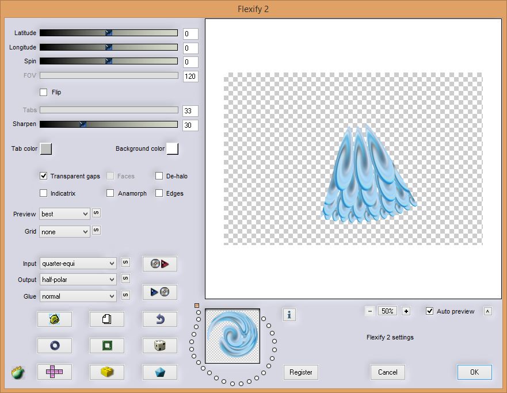Open the Input projection dropdown
This screenshot has height=393, width=507.
[x=78, y=264]
